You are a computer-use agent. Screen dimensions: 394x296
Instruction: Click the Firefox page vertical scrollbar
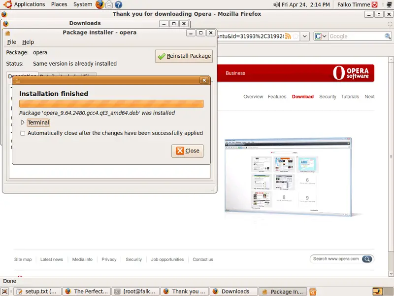[391, 156]
